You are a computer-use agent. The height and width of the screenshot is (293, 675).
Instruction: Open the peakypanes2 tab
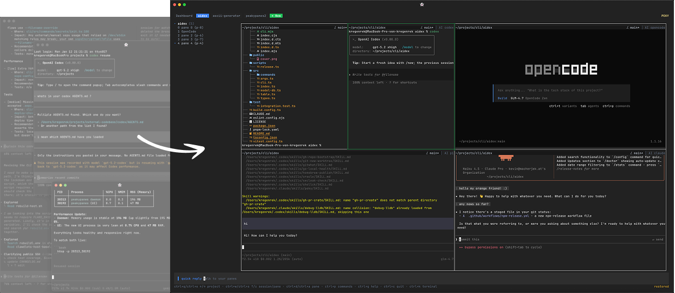[x=256, y=16]
